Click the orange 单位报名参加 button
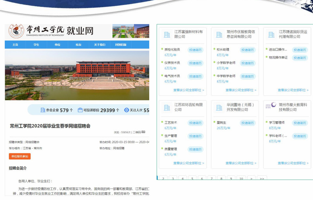The image size is (313, 200). coord(20,156)
